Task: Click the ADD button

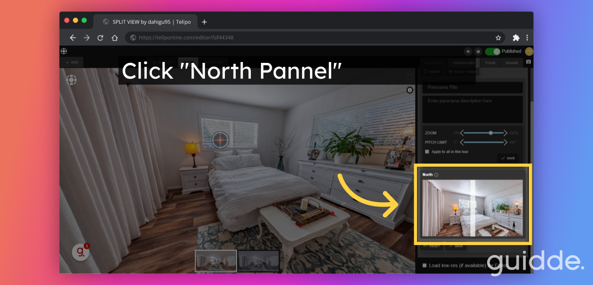Action: (72, 62)
